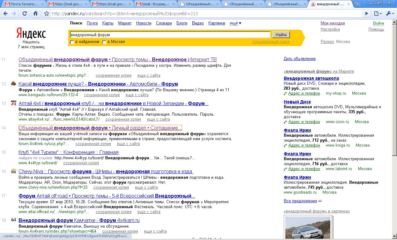The image size is (397, 240).
Task: Bookmark this page with the star icon
Action: click(x=47, y=14)
